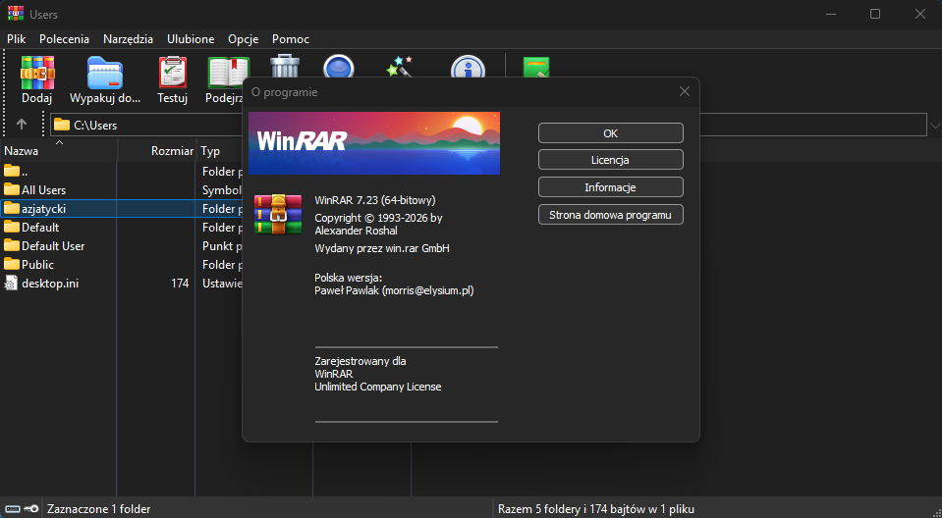Click 'Razem 5 foldery i 174 bajtów' status text
This screenshot has height=518, width=942.
click(596, 509)
